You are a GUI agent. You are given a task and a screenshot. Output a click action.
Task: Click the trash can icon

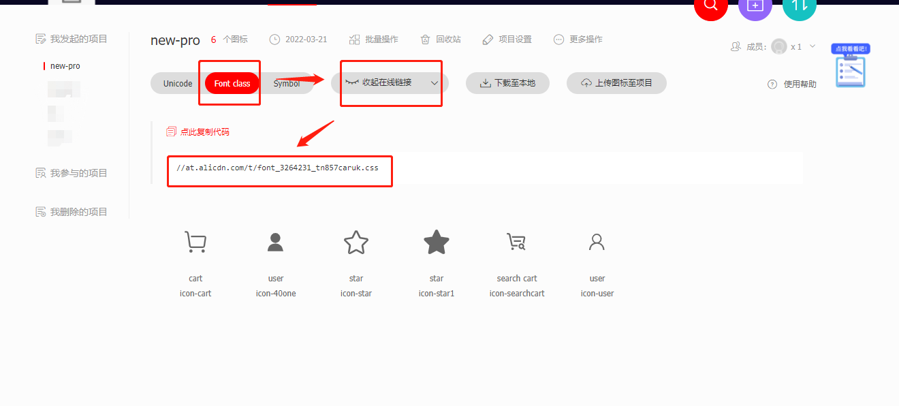425,40
